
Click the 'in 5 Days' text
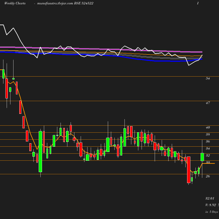point(212,212)
